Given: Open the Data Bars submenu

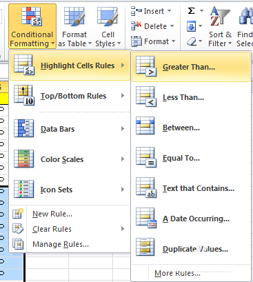Looking at the screenshot, I should pos(70,129).
